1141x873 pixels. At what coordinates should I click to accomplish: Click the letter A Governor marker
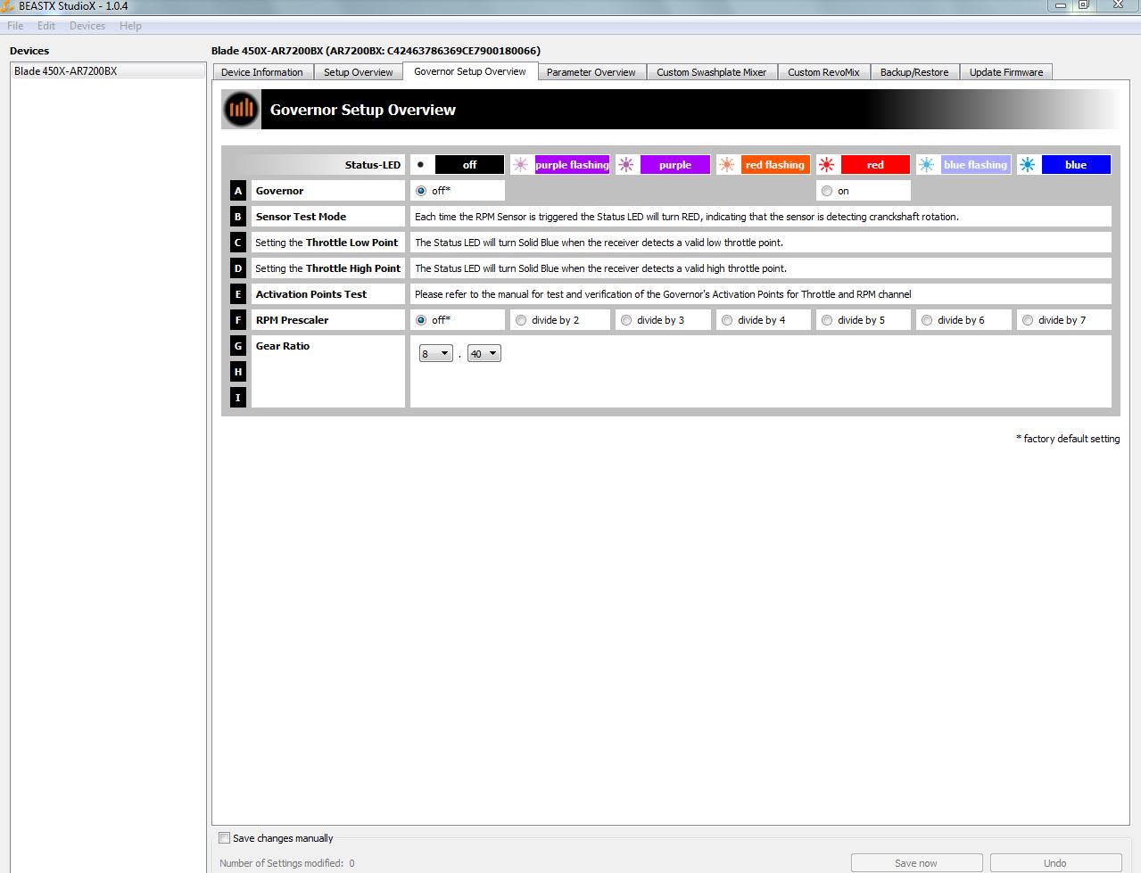tap(237, 191)
